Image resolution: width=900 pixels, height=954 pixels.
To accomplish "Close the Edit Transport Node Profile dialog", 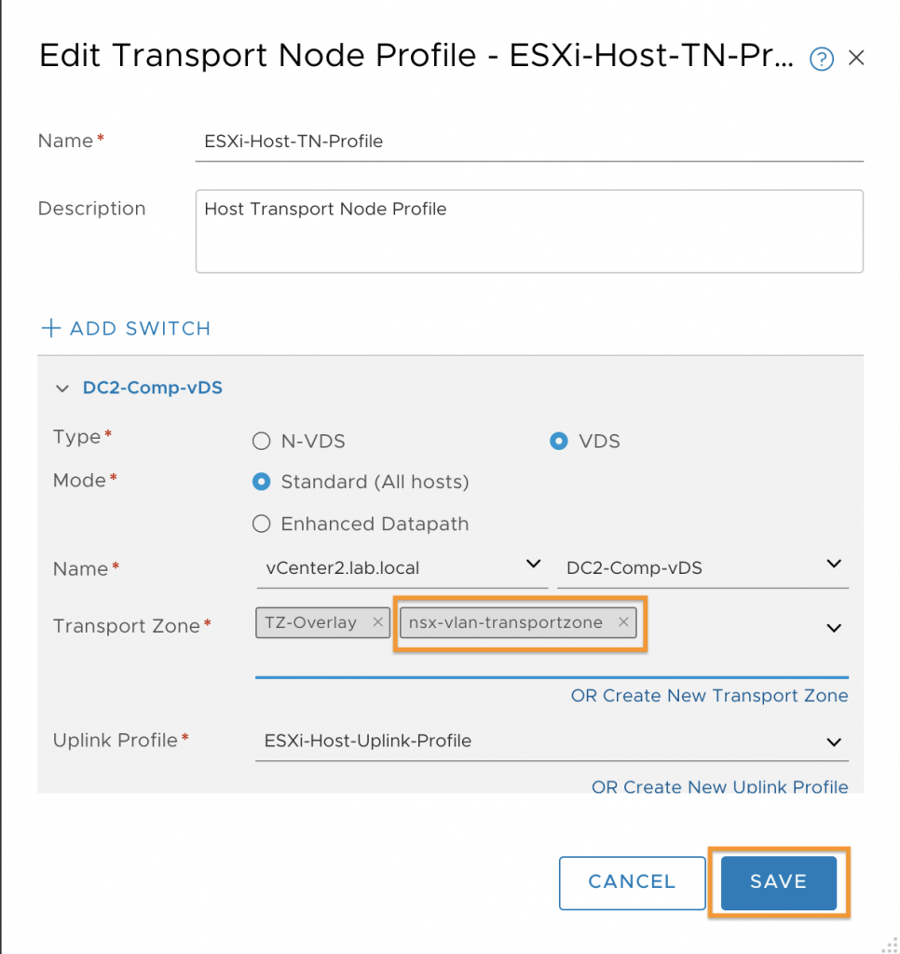I will coord(856,58).
